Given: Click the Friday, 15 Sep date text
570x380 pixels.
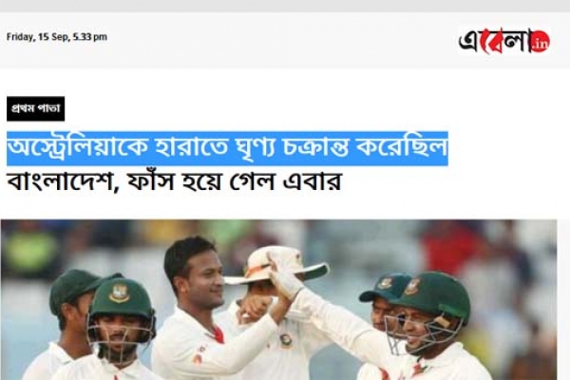Looking at the screenshot, I should 38,37.
